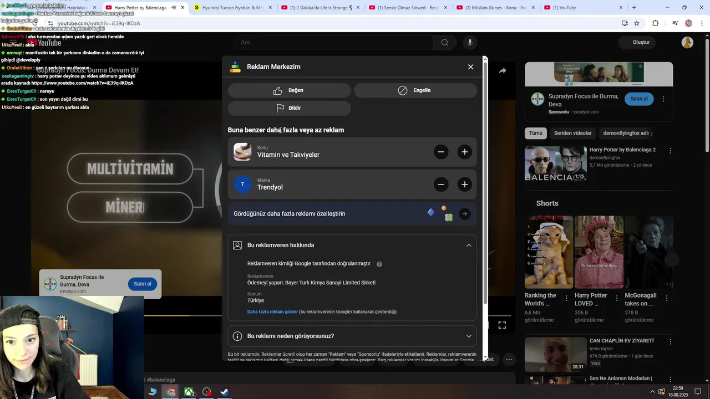Open options for McGonagall short
710x399 pixels.
666,298
